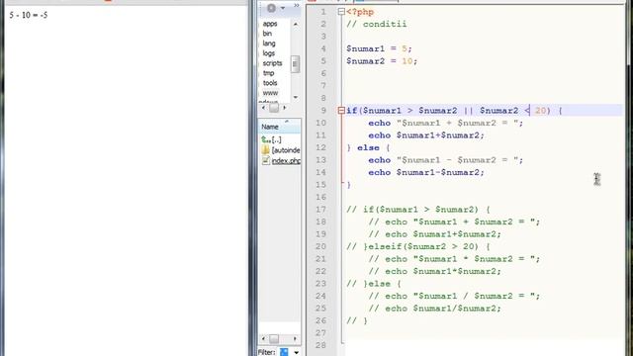Click the folder tree's horizontal scroll-right arrow
This screenshot has width=633, height=356.
point(285,108)
